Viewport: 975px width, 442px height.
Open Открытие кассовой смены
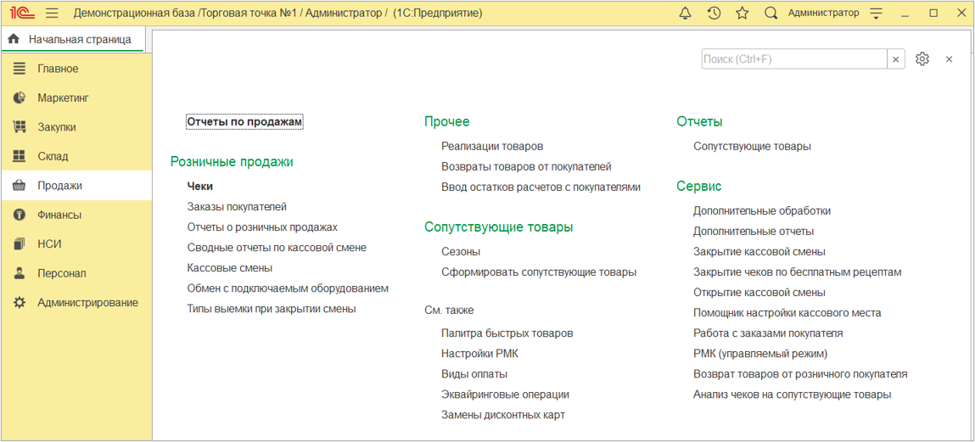[x=759, y=292]
